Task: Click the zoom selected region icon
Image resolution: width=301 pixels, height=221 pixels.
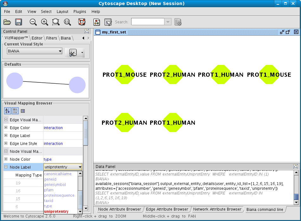Action: [56, 22]
